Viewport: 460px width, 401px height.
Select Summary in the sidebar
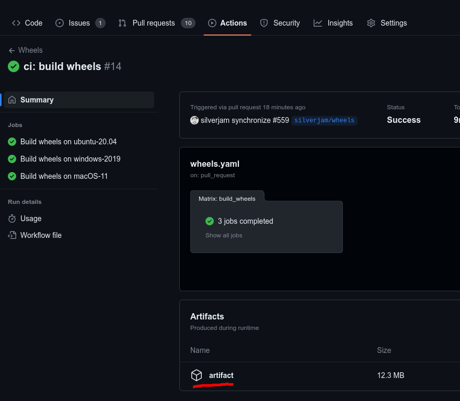pyautogui.click(x=79, y=100)
